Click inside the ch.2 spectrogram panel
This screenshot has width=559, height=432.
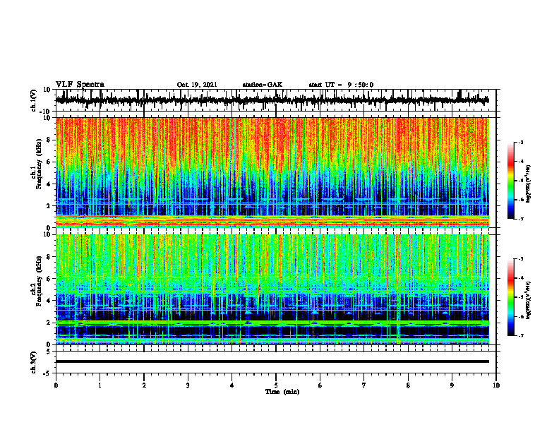(272, 289)
